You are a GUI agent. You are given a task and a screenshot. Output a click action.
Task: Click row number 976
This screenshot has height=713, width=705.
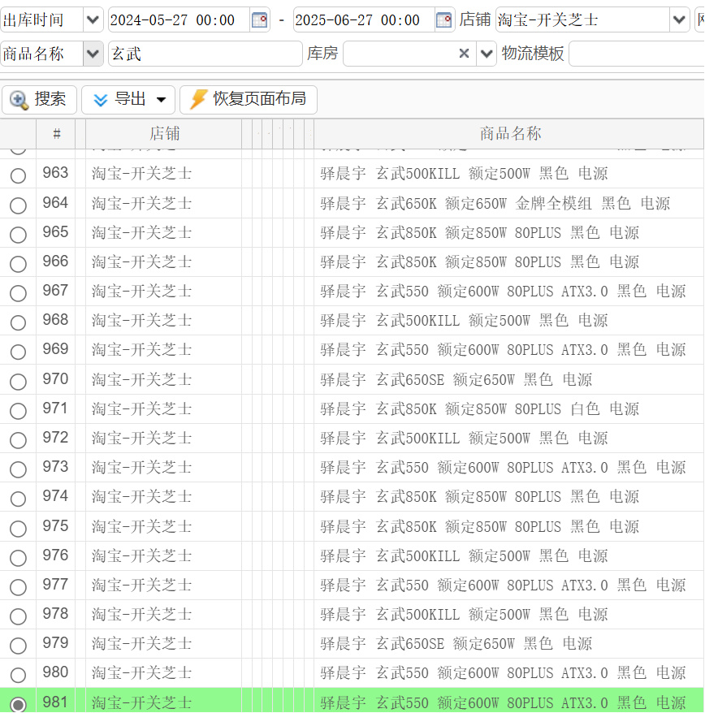tap(55, 555)
